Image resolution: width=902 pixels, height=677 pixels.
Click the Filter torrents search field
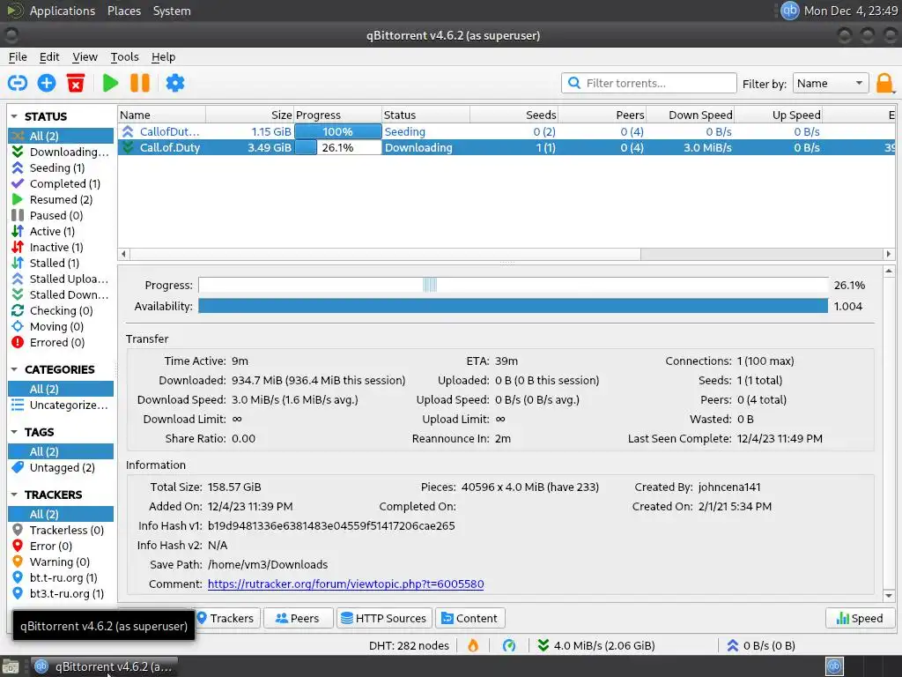pyautogui.click(x=649, y=83)
